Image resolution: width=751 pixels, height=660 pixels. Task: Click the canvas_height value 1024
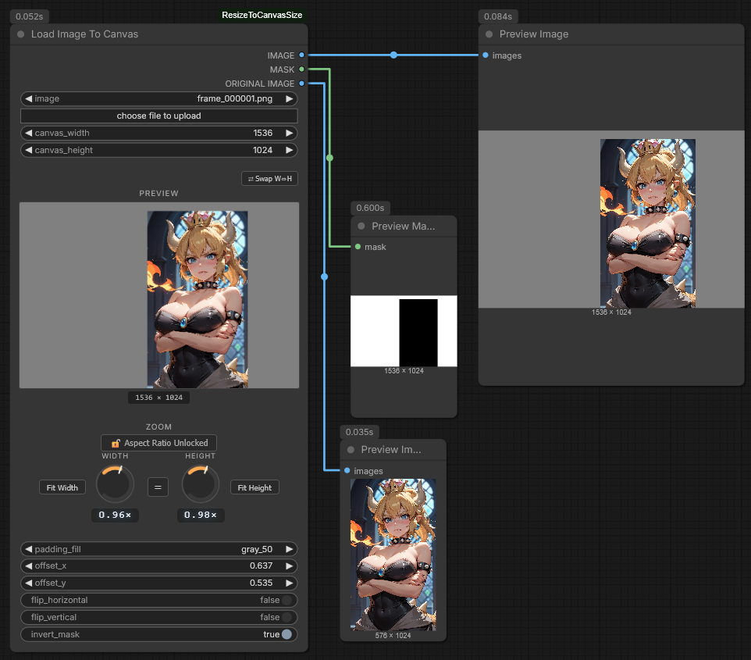262,150
